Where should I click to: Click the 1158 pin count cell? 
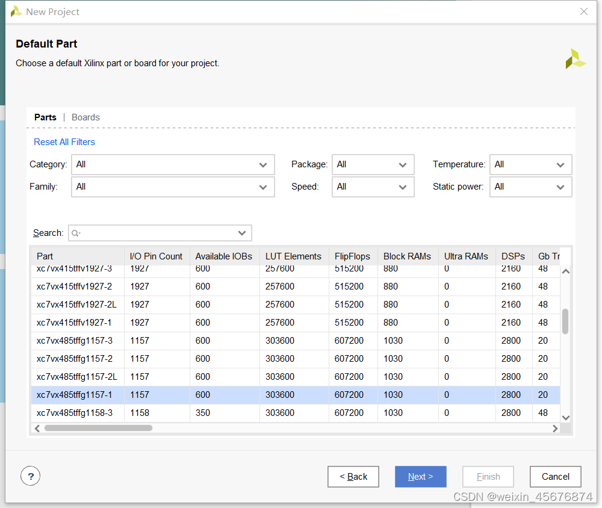point(157,413)
